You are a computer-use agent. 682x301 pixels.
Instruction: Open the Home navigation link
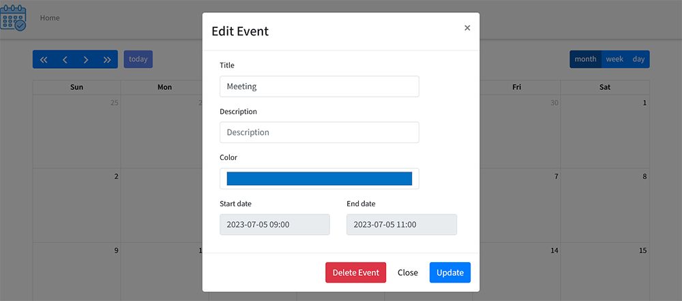(50, 18)
